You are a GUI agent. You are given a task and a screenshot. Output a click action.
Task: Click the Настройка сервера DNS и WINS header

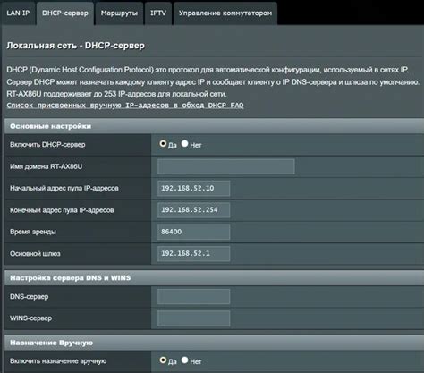tap(214, 278)
